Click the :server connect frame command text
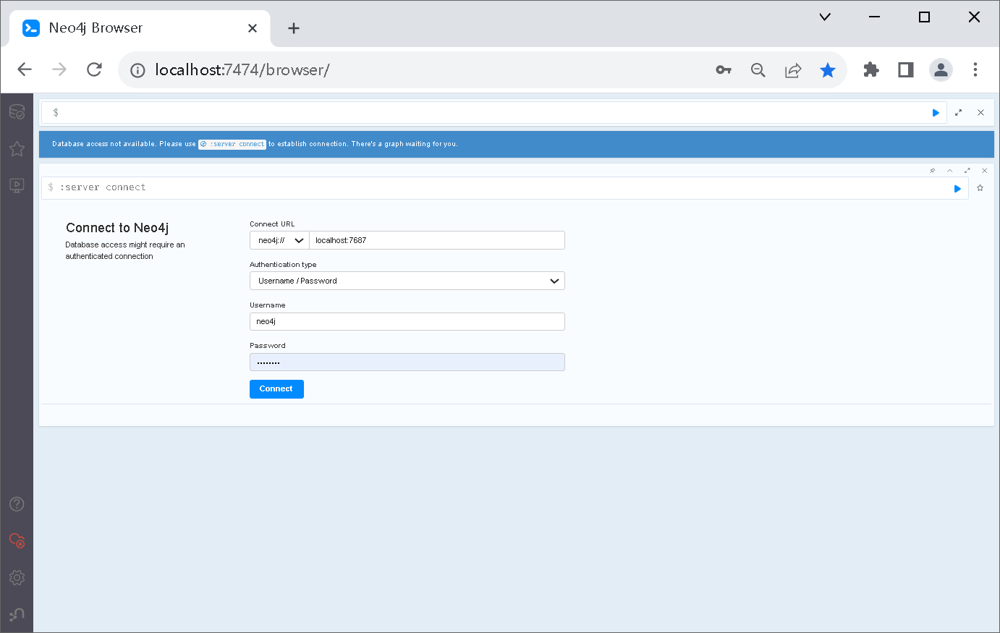This screenshot has height=633, width=1000. click(x=103, y=187)
